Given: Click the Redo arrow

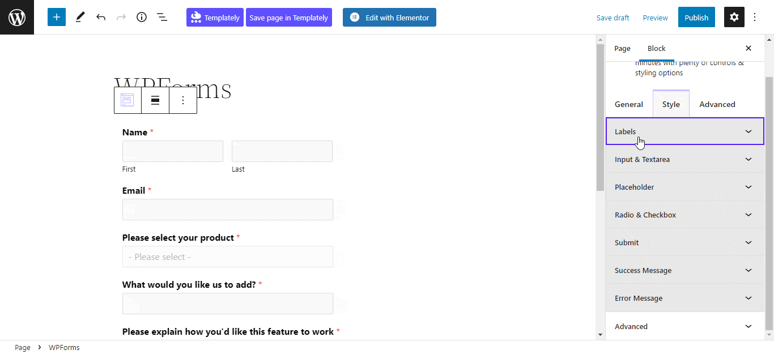Looking at the screenshot, I should pos(121,17).
